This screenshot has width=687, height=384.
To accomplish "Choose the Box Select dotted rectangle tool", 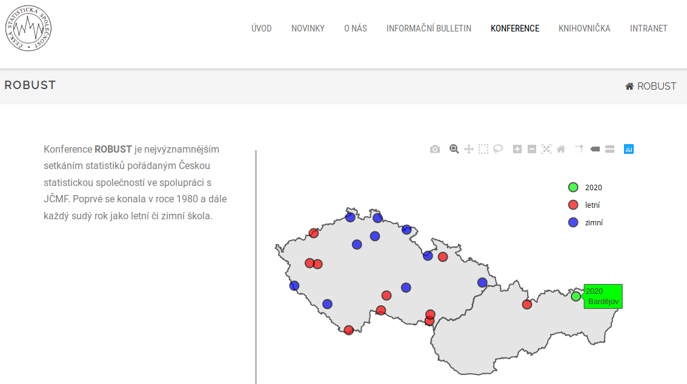I will [x=483, y=150].
